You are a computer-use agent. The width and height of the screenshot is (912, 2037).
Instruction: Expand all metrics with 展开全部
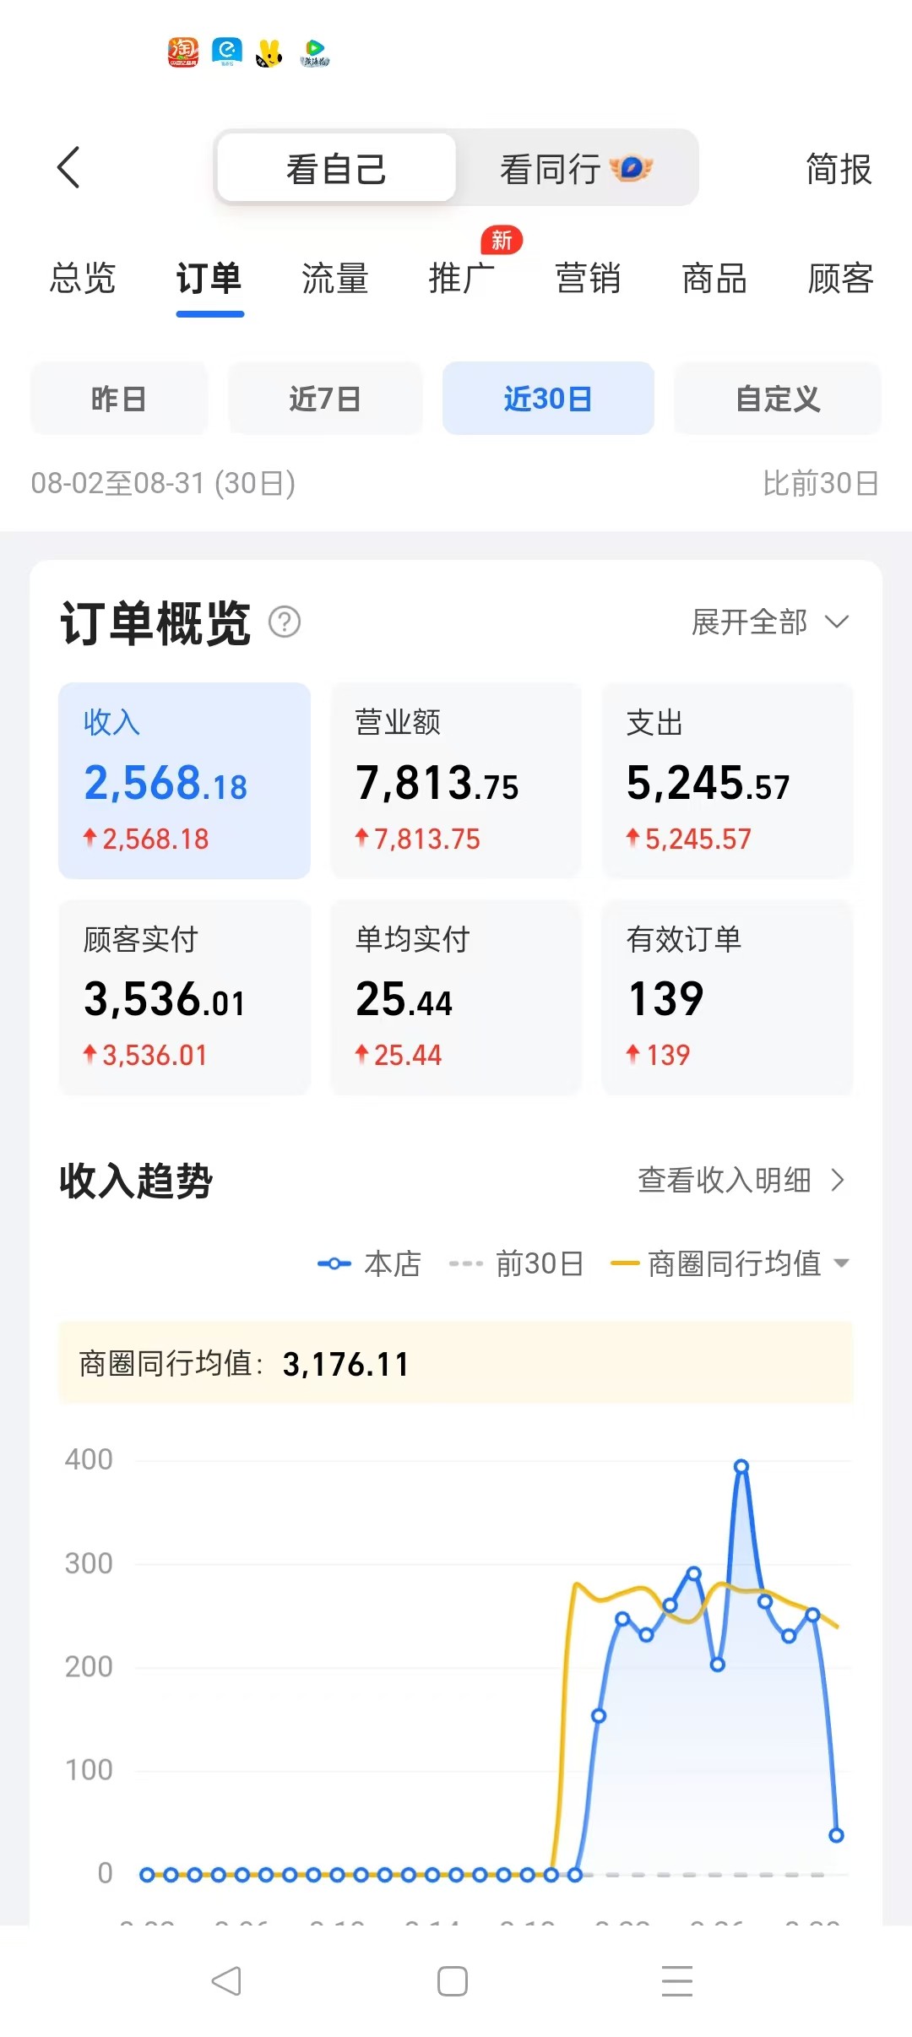click(x=769, y=622)
